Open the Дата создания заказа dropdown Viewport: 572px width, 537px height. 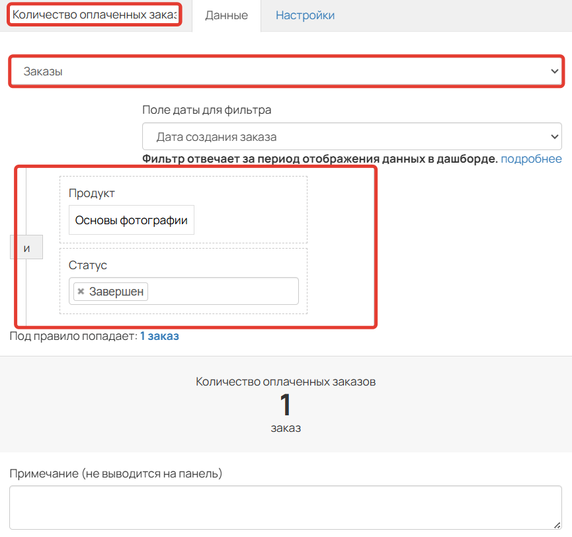pyautogui.click(x=352, y=136)
